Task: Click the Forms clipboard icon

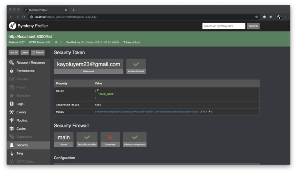Action: click(x=12, y=87)
